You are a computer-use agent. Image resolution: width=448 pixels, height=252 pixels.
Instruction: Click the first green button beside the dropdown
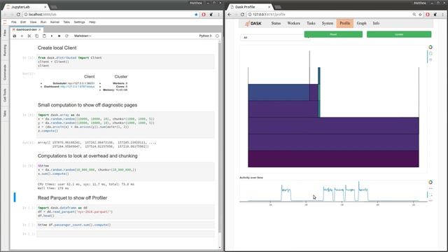333,34
